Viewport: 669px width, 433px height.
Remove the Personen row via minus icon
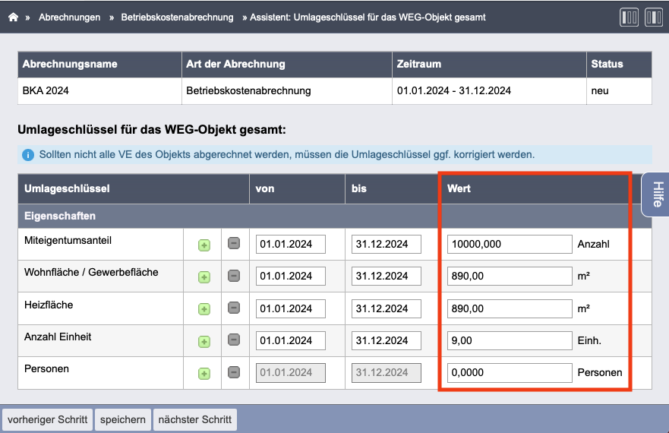tap(234, 372)
